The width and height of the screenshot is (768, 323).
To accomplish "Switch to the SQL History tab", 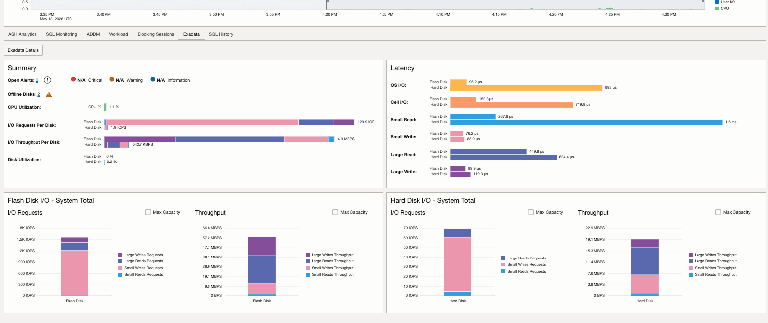I will coord(221,34).
